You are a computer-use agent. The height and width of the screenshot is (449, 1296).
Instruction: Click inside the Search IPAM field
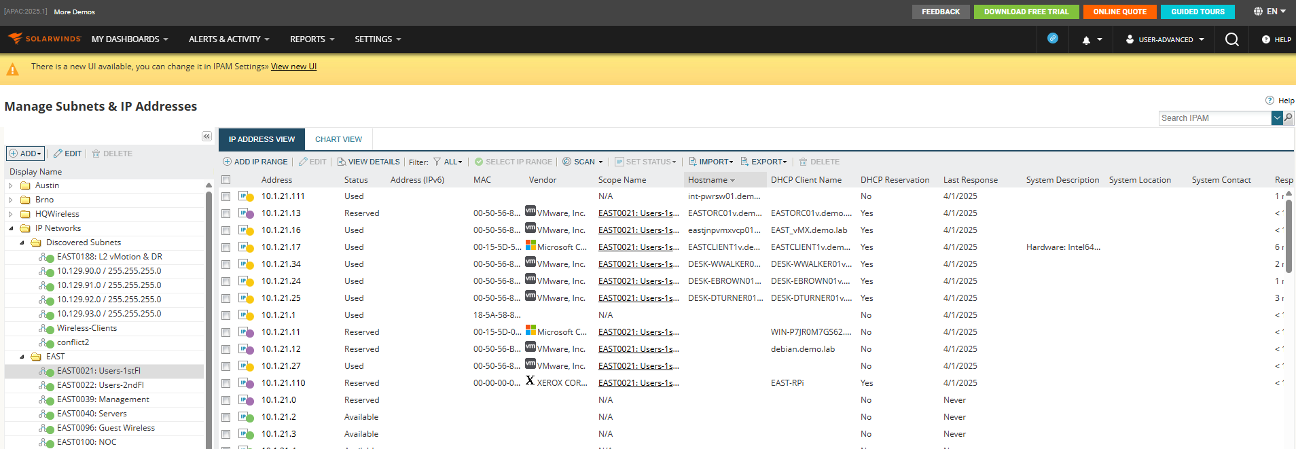pos(1214,118)
